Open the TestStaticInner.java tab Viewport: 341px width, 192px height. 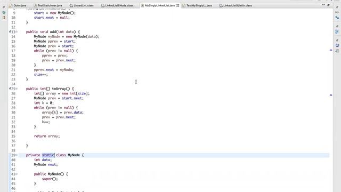(x=47, y=5)
